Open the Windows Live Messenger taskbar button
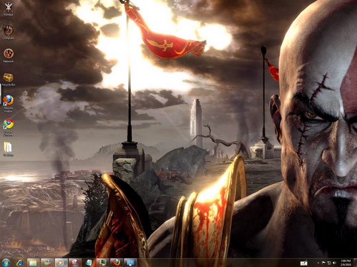 click(x=48, y=262)
